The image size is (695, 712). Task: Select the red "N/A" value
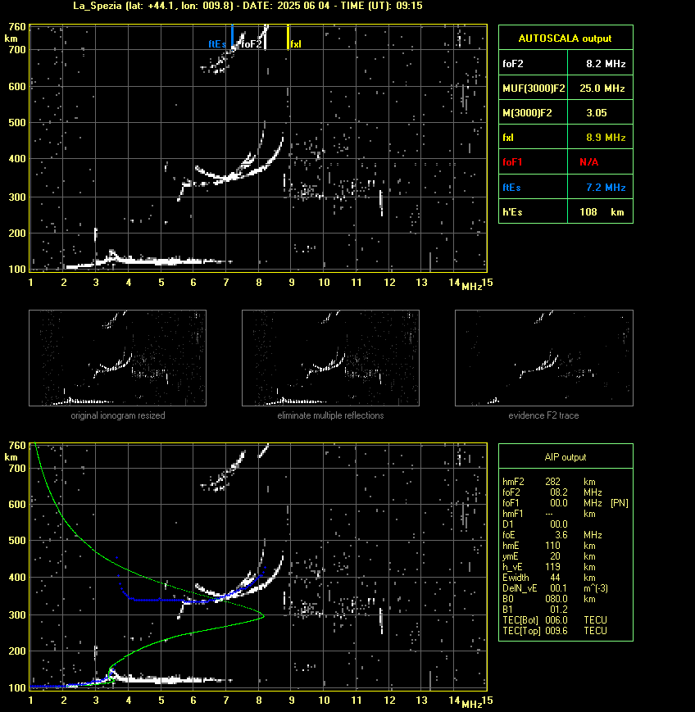588,162
